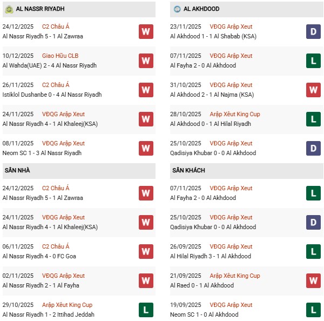Click the L badge for the Al Hilal 3-1 match

click(x=313, y=251)
